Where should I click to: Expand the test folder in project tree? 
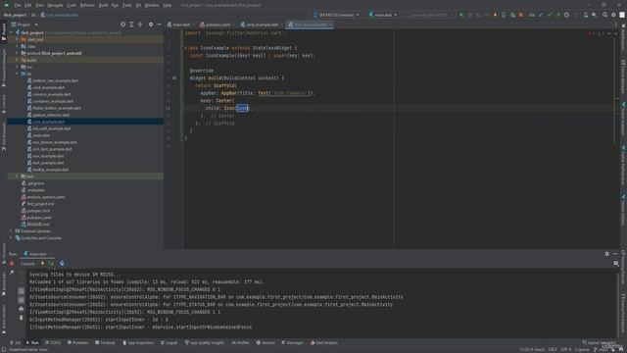click(17, 176)
